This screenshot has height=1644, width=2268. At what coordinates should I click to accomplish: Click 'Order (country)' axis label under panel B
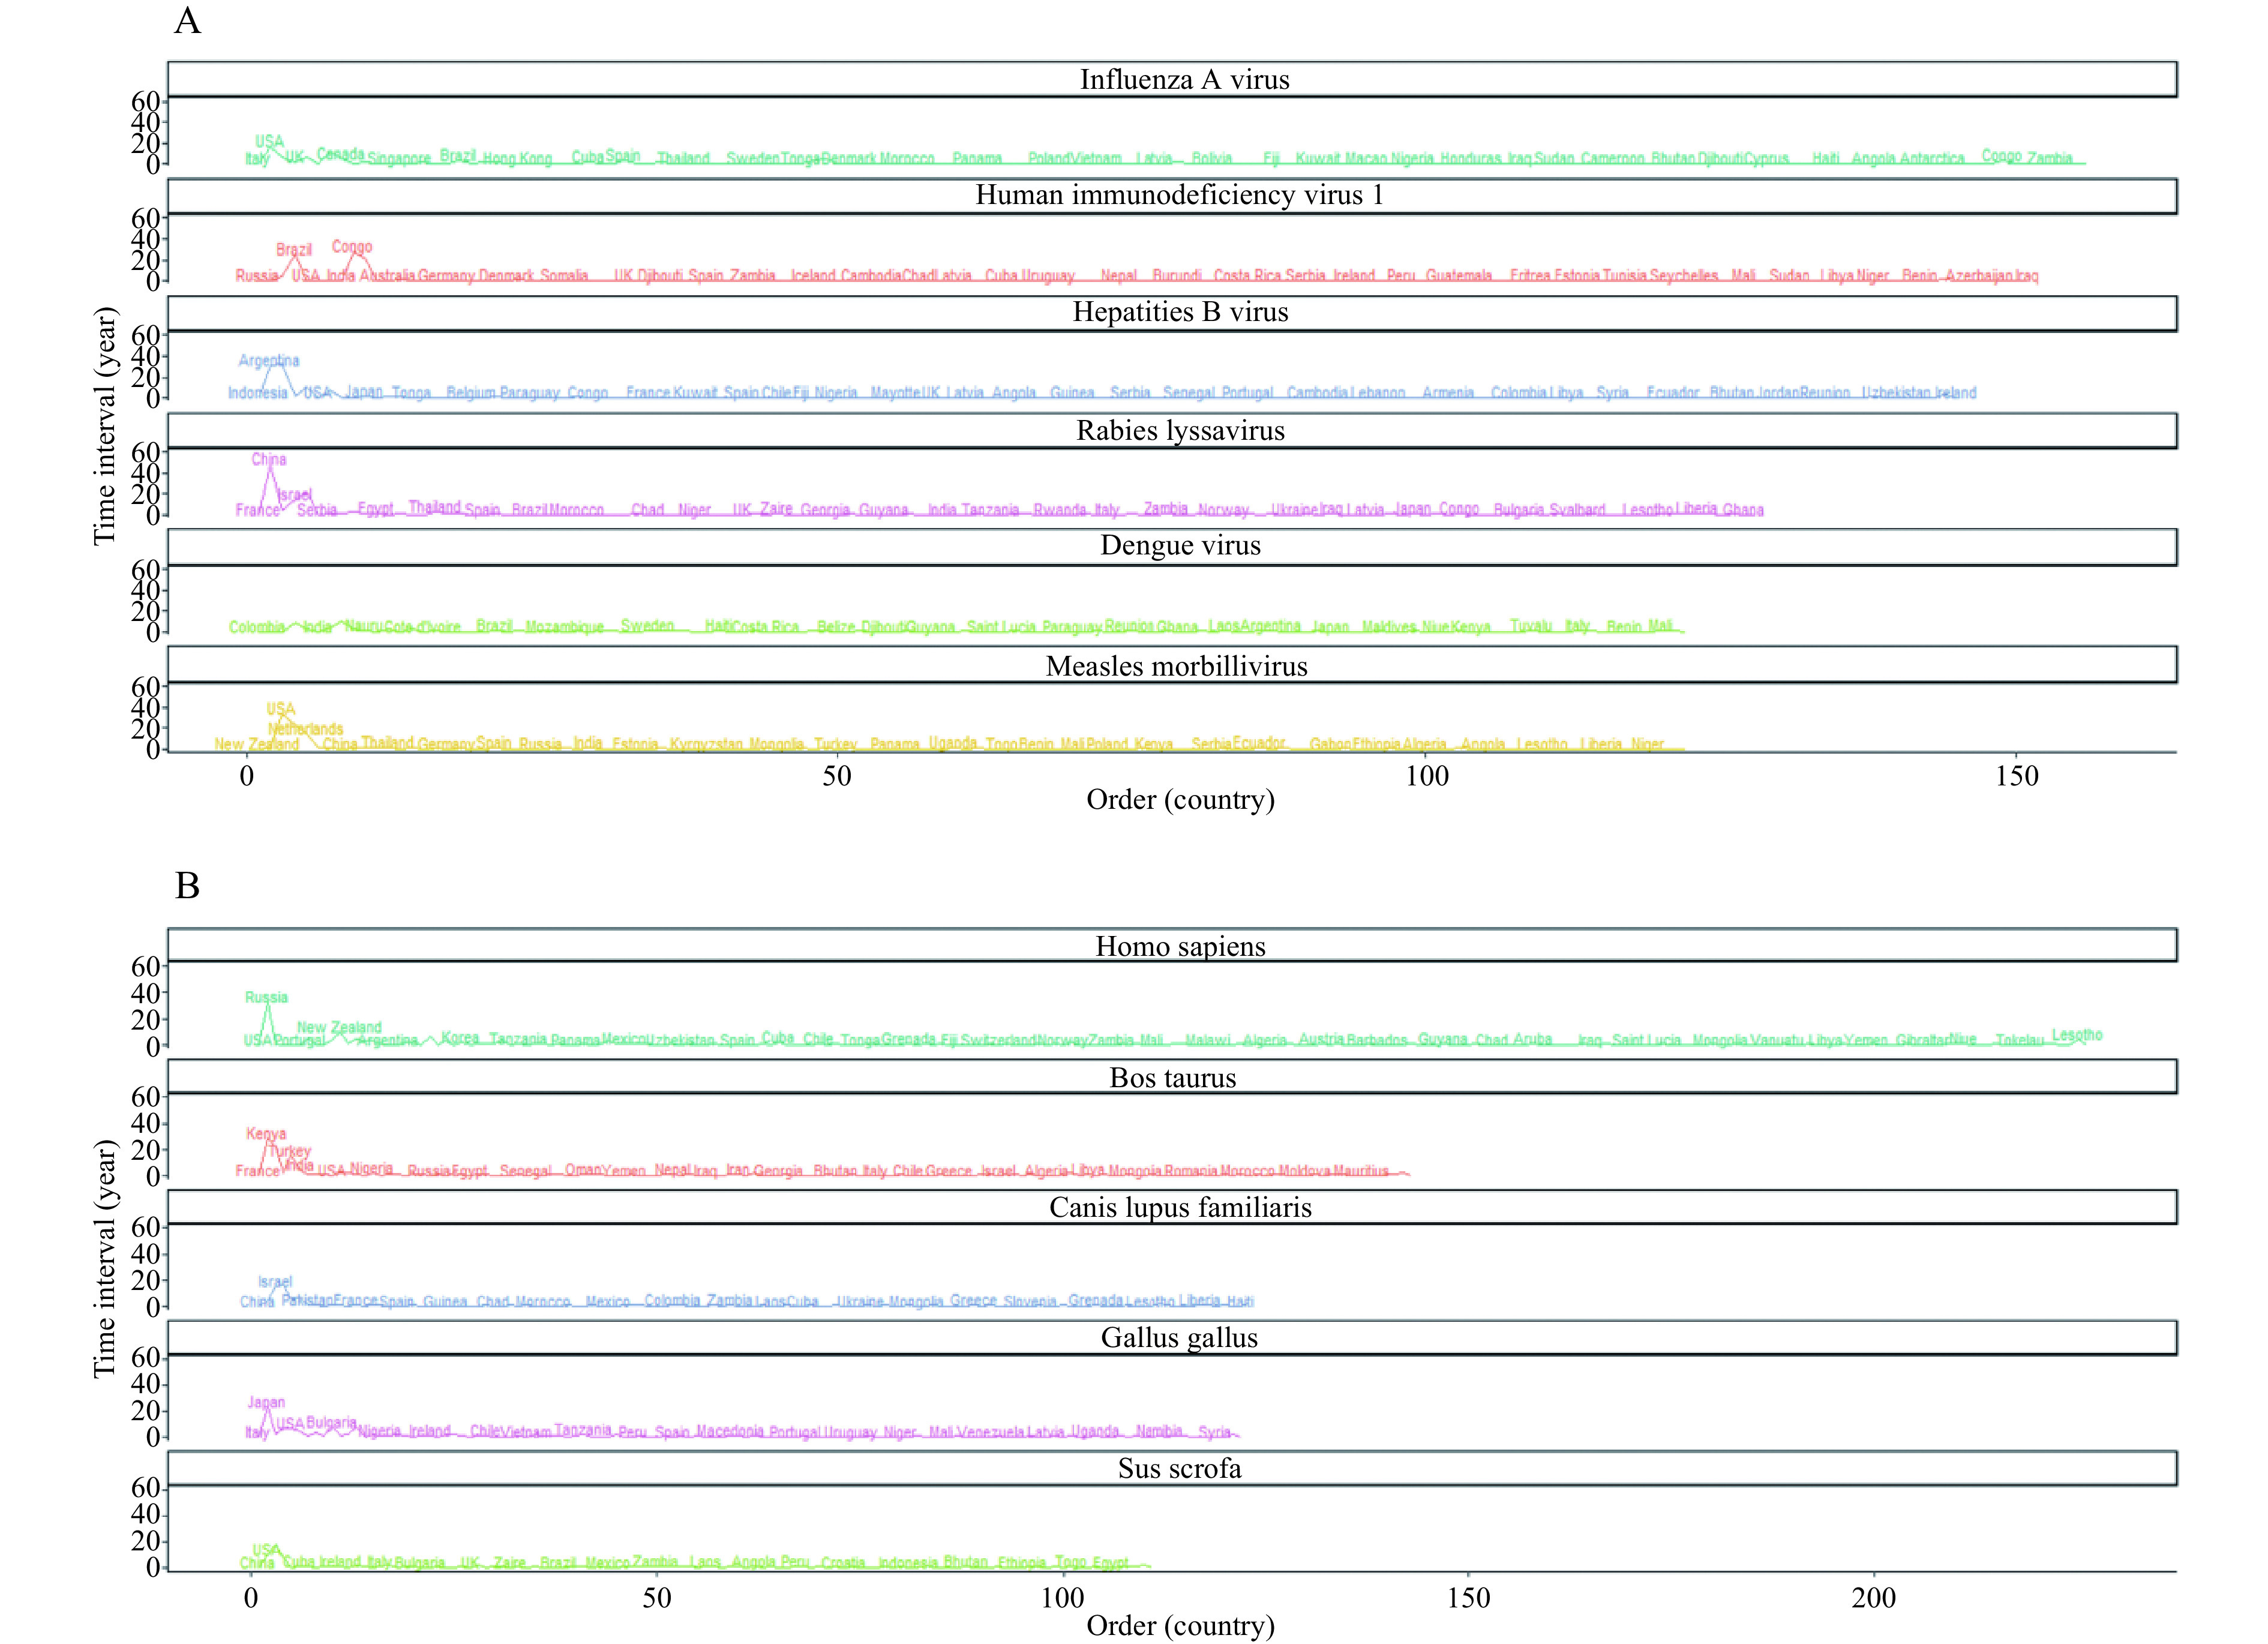[x=1180, y=1626]
